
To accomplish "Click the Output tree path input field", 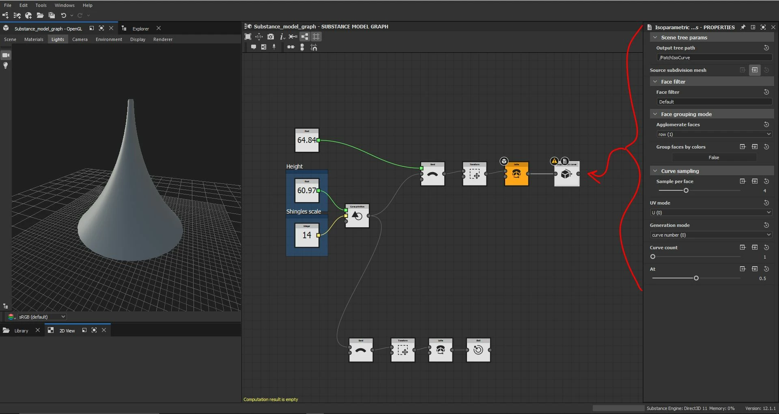I will tap(714, 58).
